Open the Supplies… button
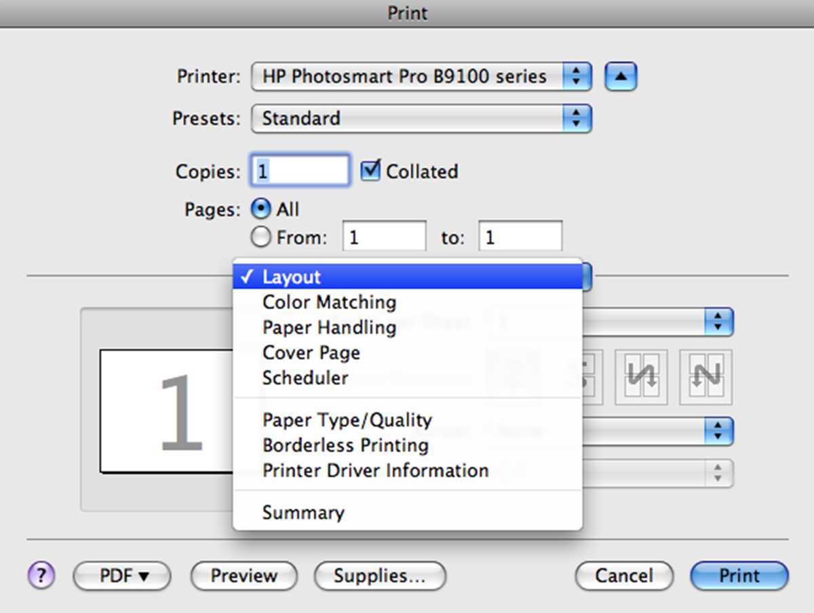The width and height of the screenshot is (814, 613). coord(380,576)
